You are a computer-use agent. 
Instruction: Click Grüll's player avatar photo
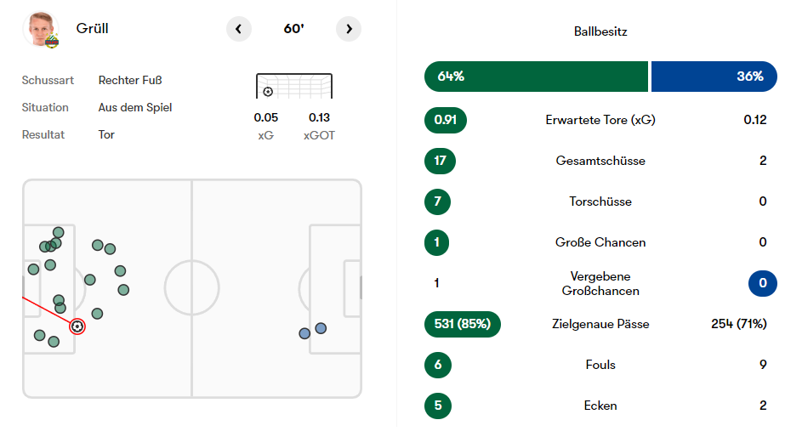click(x=40, y=29)
